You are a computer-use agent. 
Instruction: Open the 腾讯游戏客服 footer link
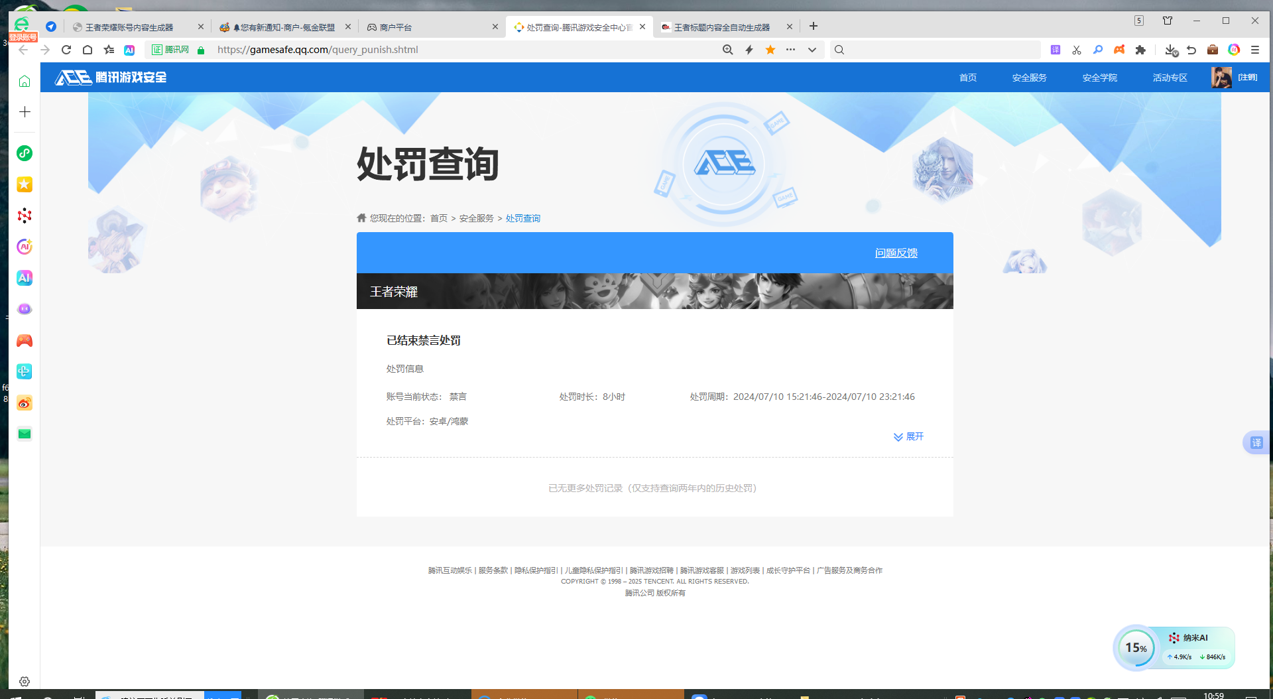[702, 570]
